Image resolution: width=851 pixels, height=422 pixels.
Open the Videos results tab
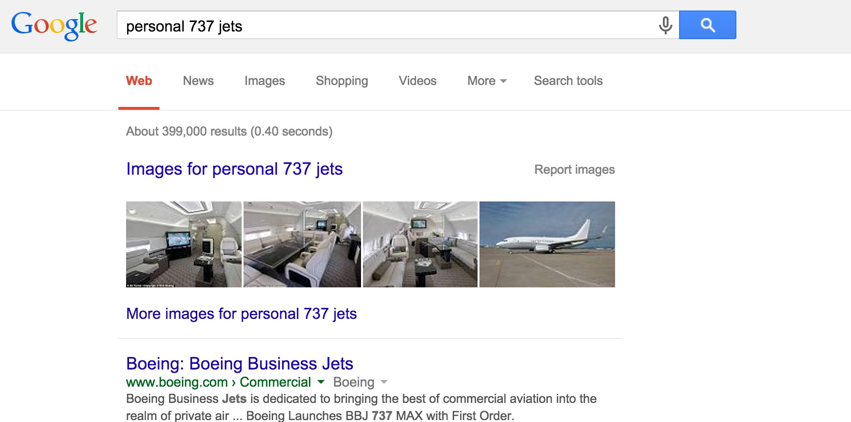[x=417, y=81]
